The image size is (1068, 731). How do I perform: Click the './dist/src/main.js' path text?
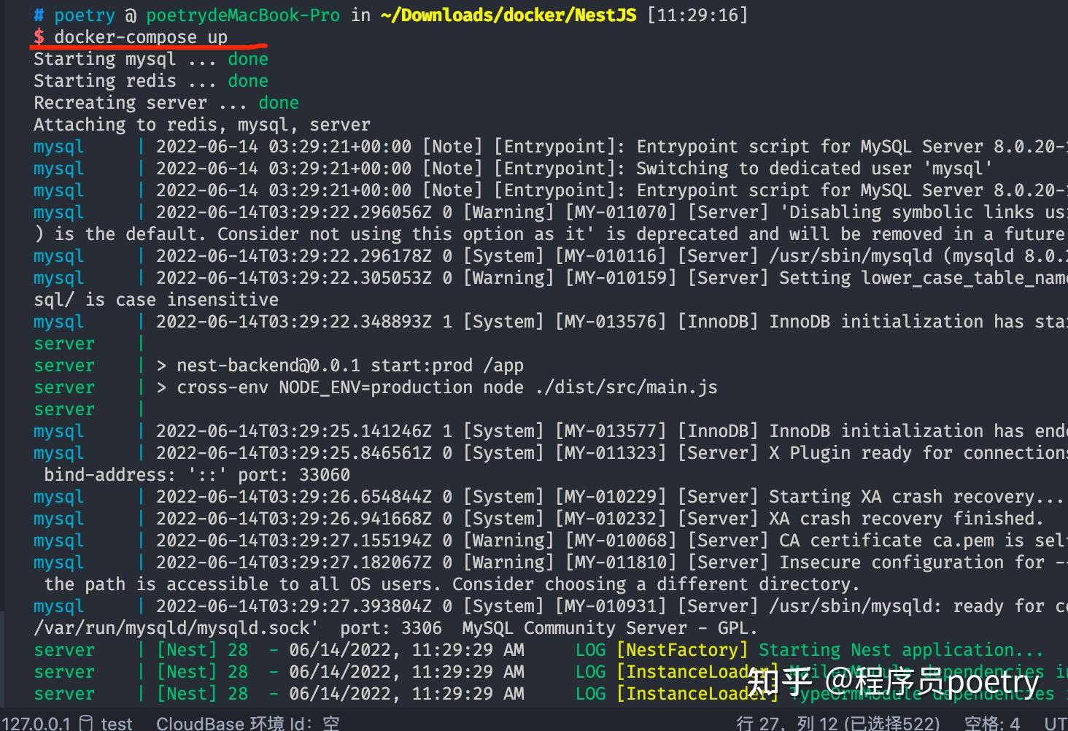[626, 387]
